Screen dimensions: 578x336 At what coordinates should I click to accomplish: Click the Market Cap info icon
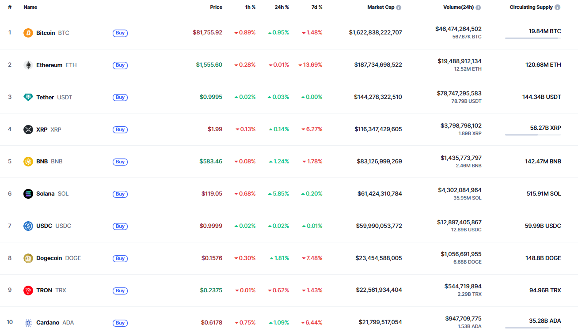coord(399,8)
